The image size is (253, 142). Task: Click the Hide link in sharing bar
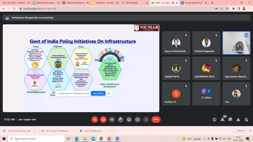coord(109,93)
